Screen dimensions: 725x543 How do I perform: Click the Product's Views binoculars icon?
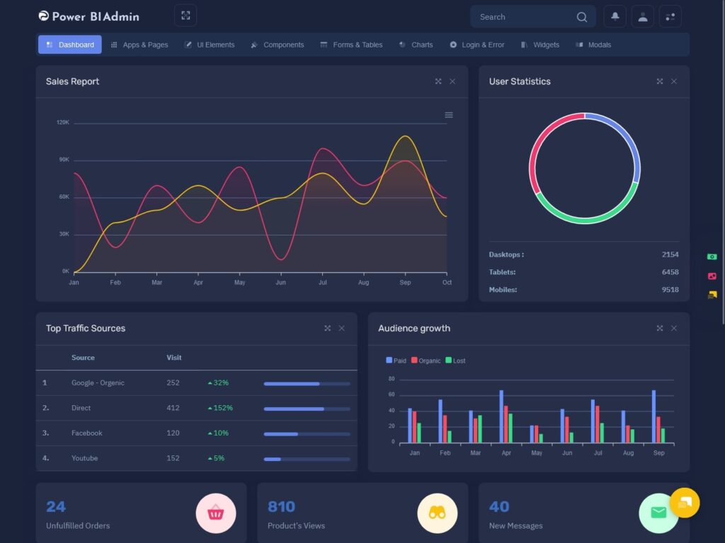(x=438, y=513)
